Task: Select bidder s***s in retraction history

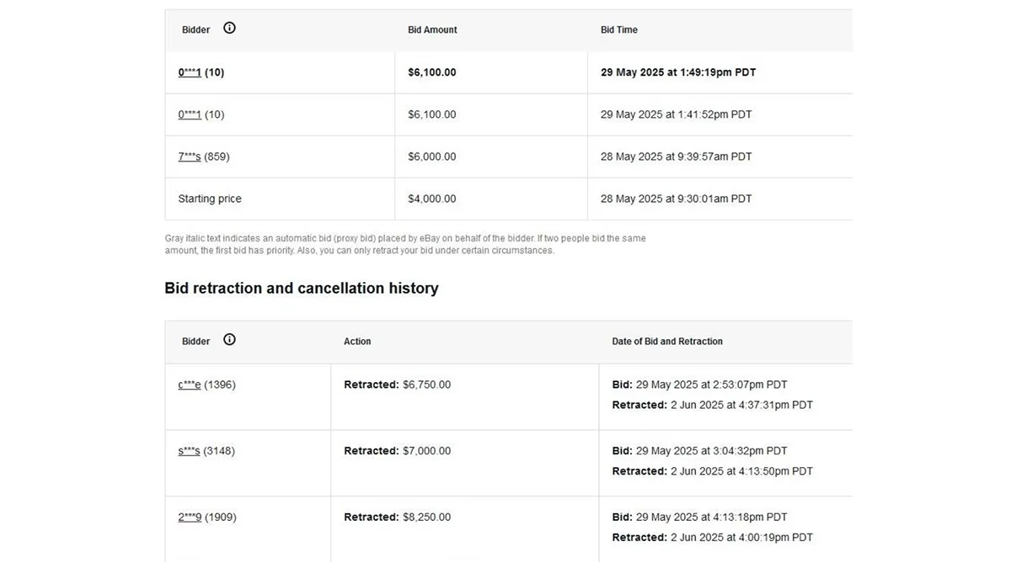Action: [x=189, y=450]
